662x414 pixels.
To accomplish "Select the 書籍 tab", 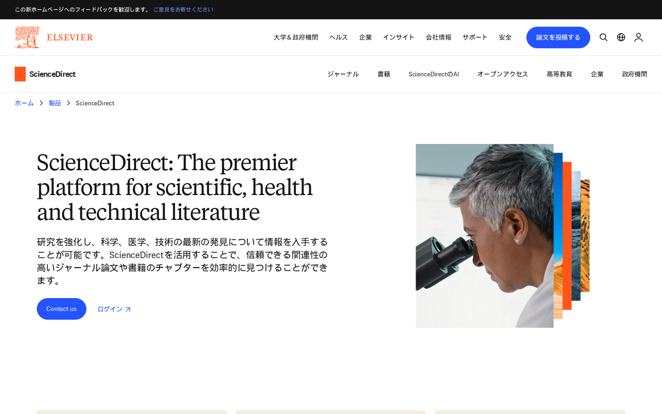I will 384,74.
